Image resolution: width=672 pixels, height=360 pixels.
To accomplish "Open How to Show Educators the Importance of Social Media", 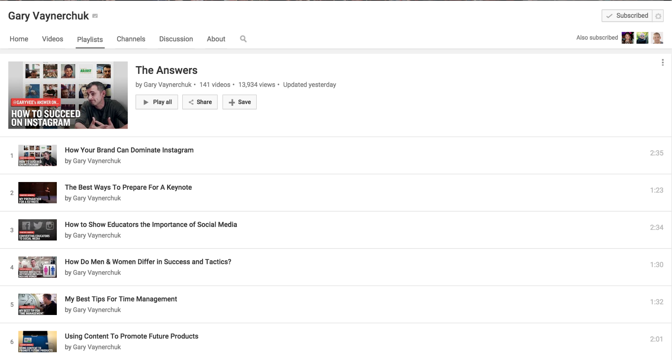I will click(x=151, y=225).
